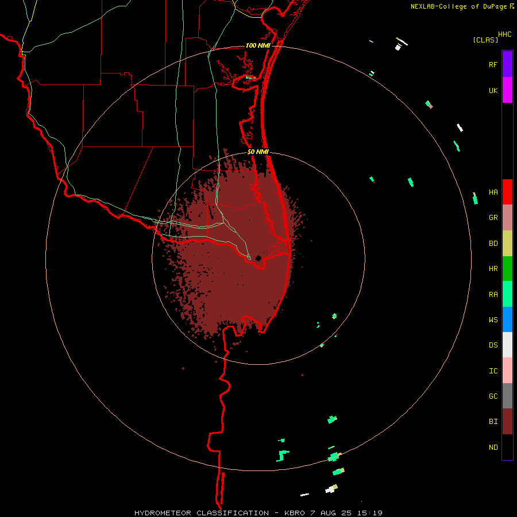Click the 'UK' legend label
This screenshot has width=517, height=517.
point(493,91)
